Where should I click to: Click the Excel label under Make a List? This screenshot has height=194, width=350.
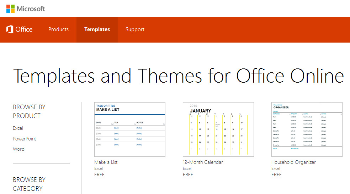pos(99,168)
